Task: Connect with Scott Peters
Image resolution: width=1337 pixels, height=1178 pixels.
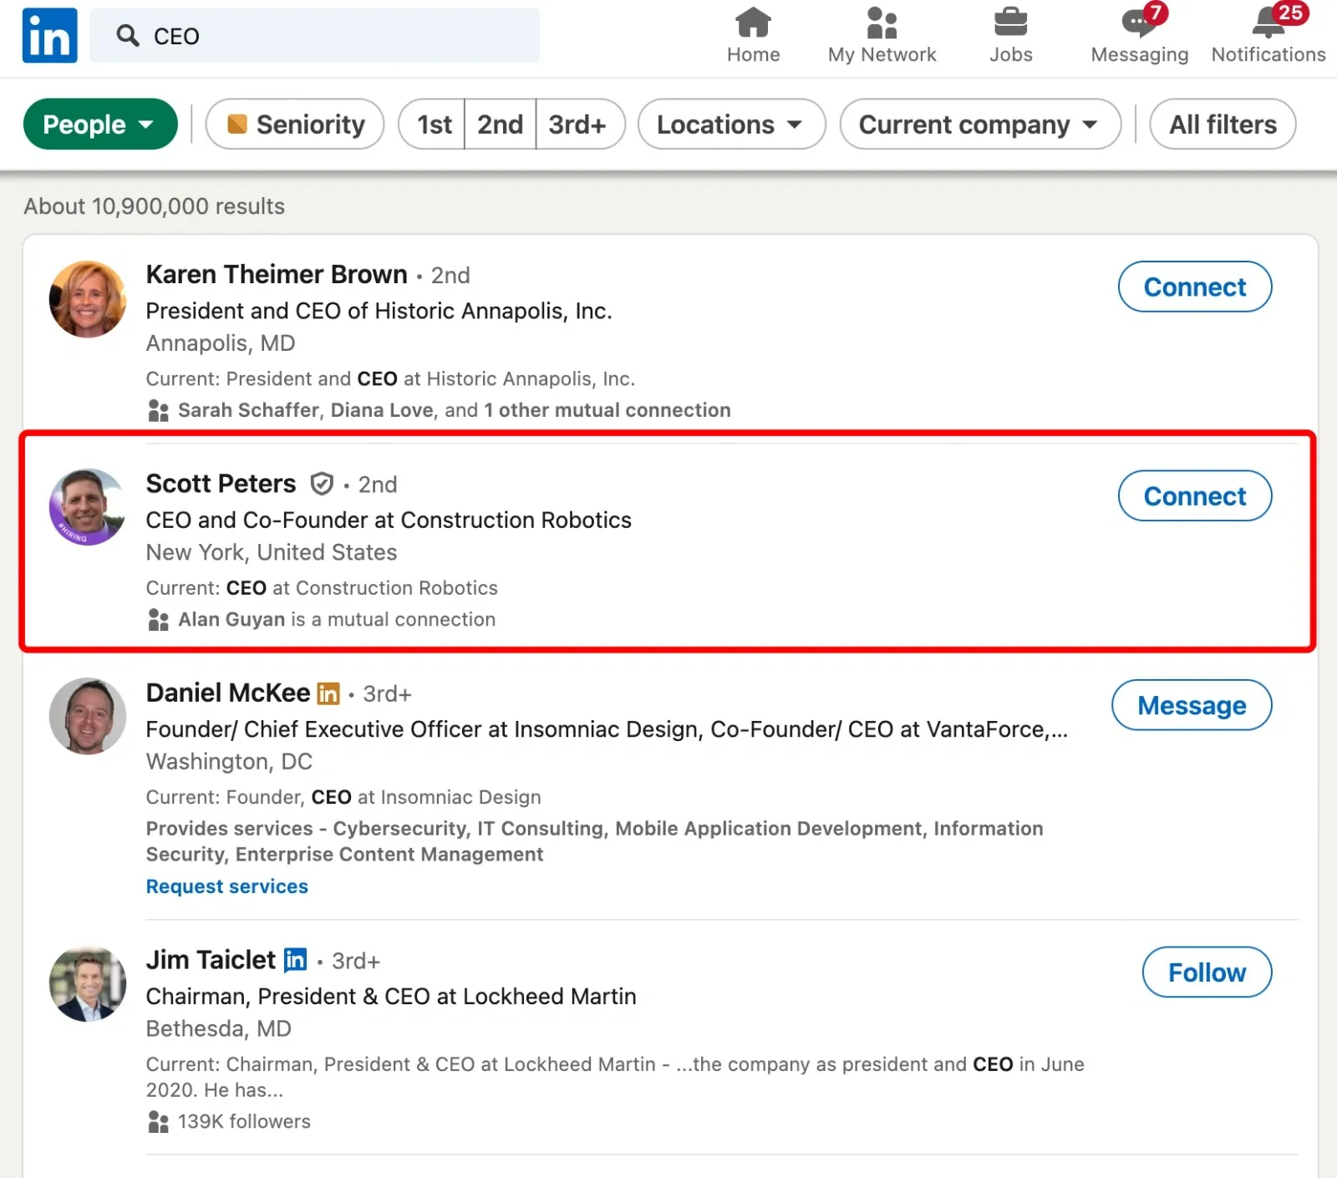Action: (1195, 495)
